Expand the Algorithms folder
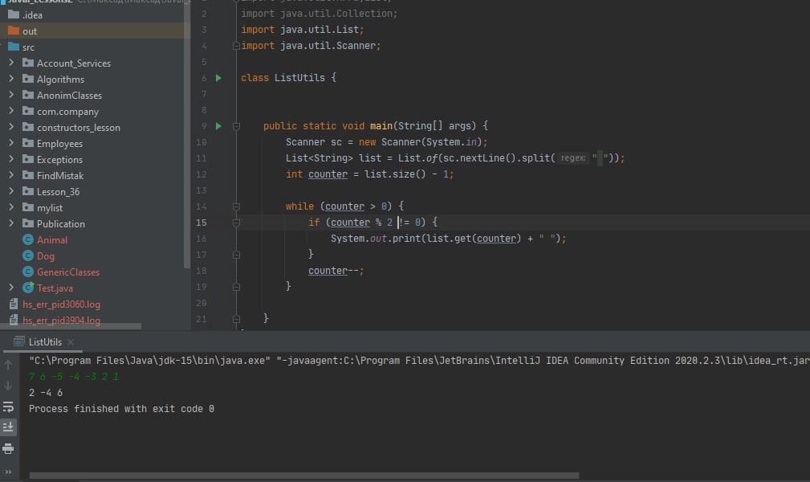The image size is (810, 482). click(x=11, y=79)
